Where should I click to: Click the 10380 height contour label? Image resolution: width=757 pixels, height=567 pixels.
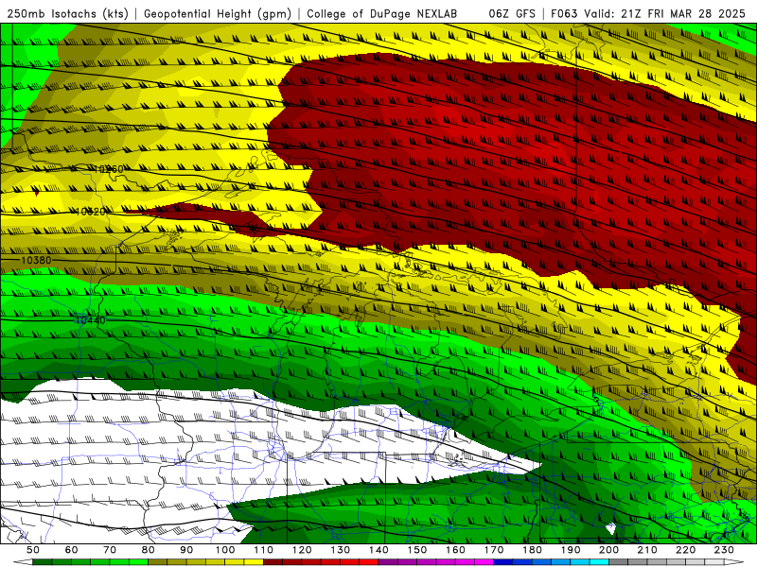pyautogui.click(x=36, y=261)
